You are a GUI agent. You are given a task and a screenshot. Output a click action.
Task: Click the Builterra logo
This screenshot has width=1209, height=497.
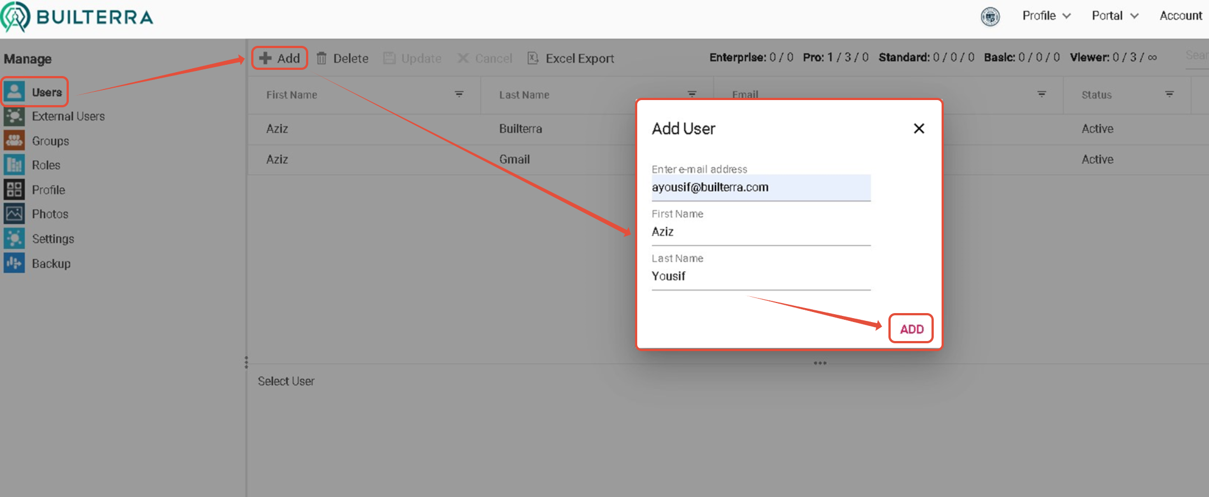(x=77, y=17)
